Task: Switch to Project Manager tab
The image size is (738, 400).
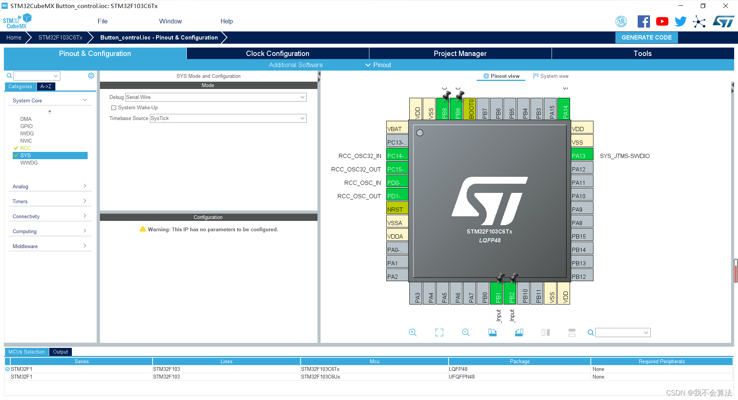Action: click(460, 53)
